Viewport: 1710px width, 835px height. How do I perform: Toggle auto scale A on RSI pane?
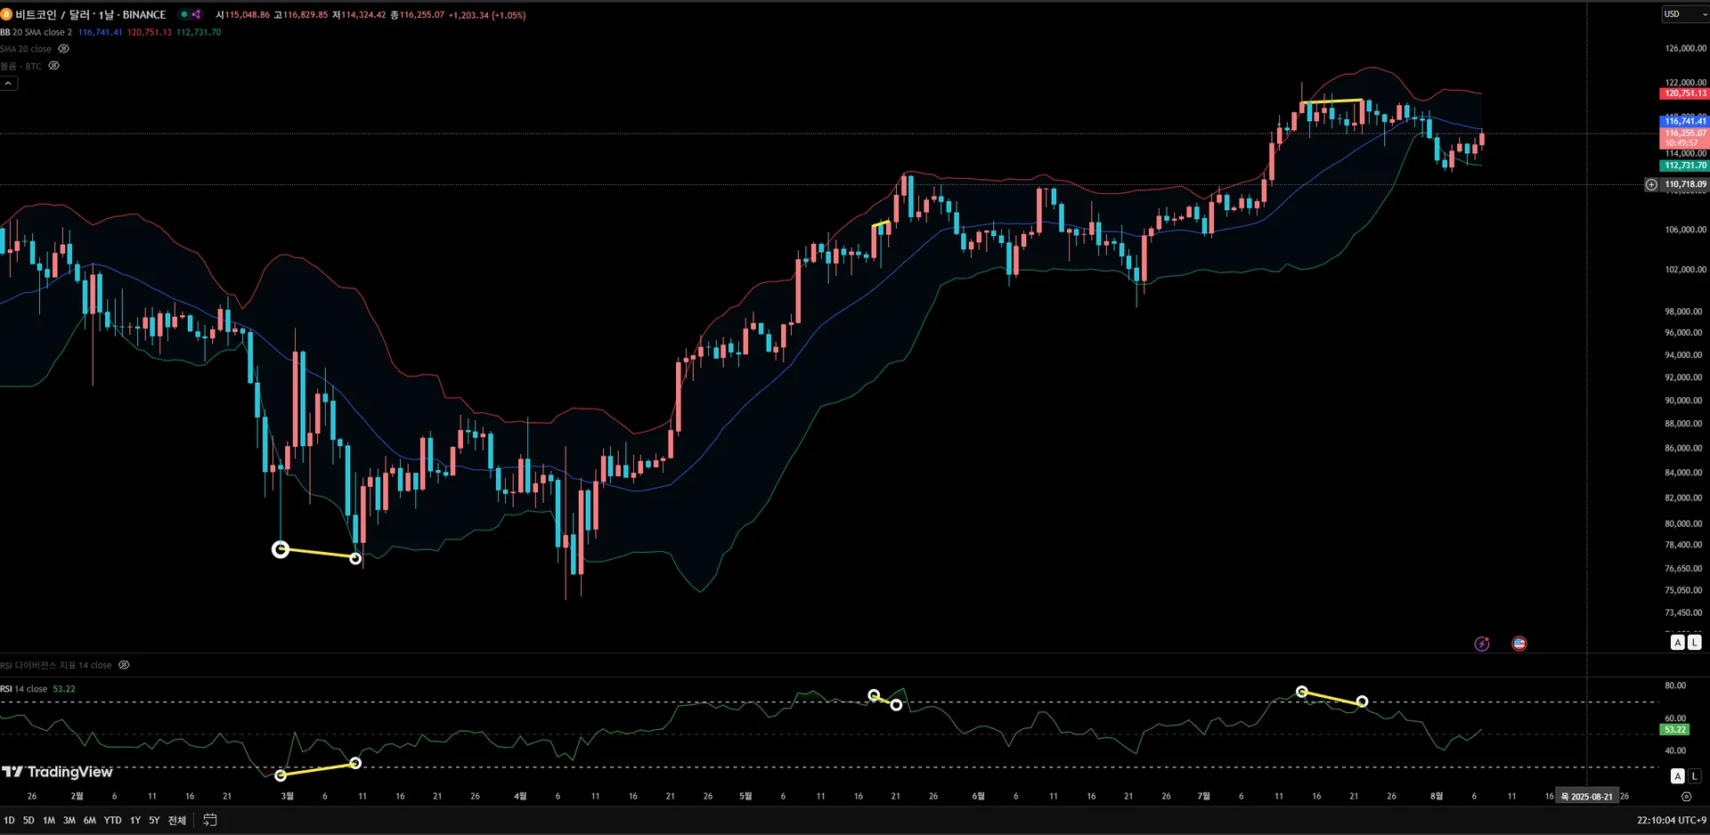pos(1677,775)
